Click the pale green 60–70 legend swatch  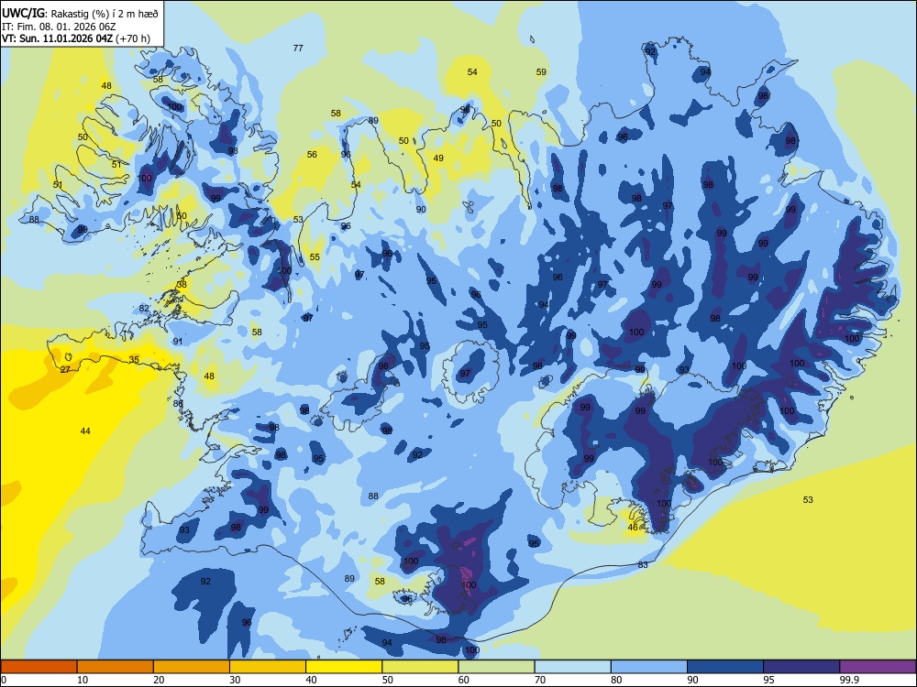[x=496, y=667]
